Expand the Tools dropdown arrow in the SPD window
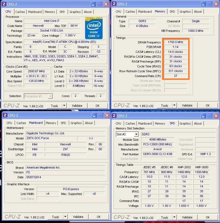 click(174, 217)
